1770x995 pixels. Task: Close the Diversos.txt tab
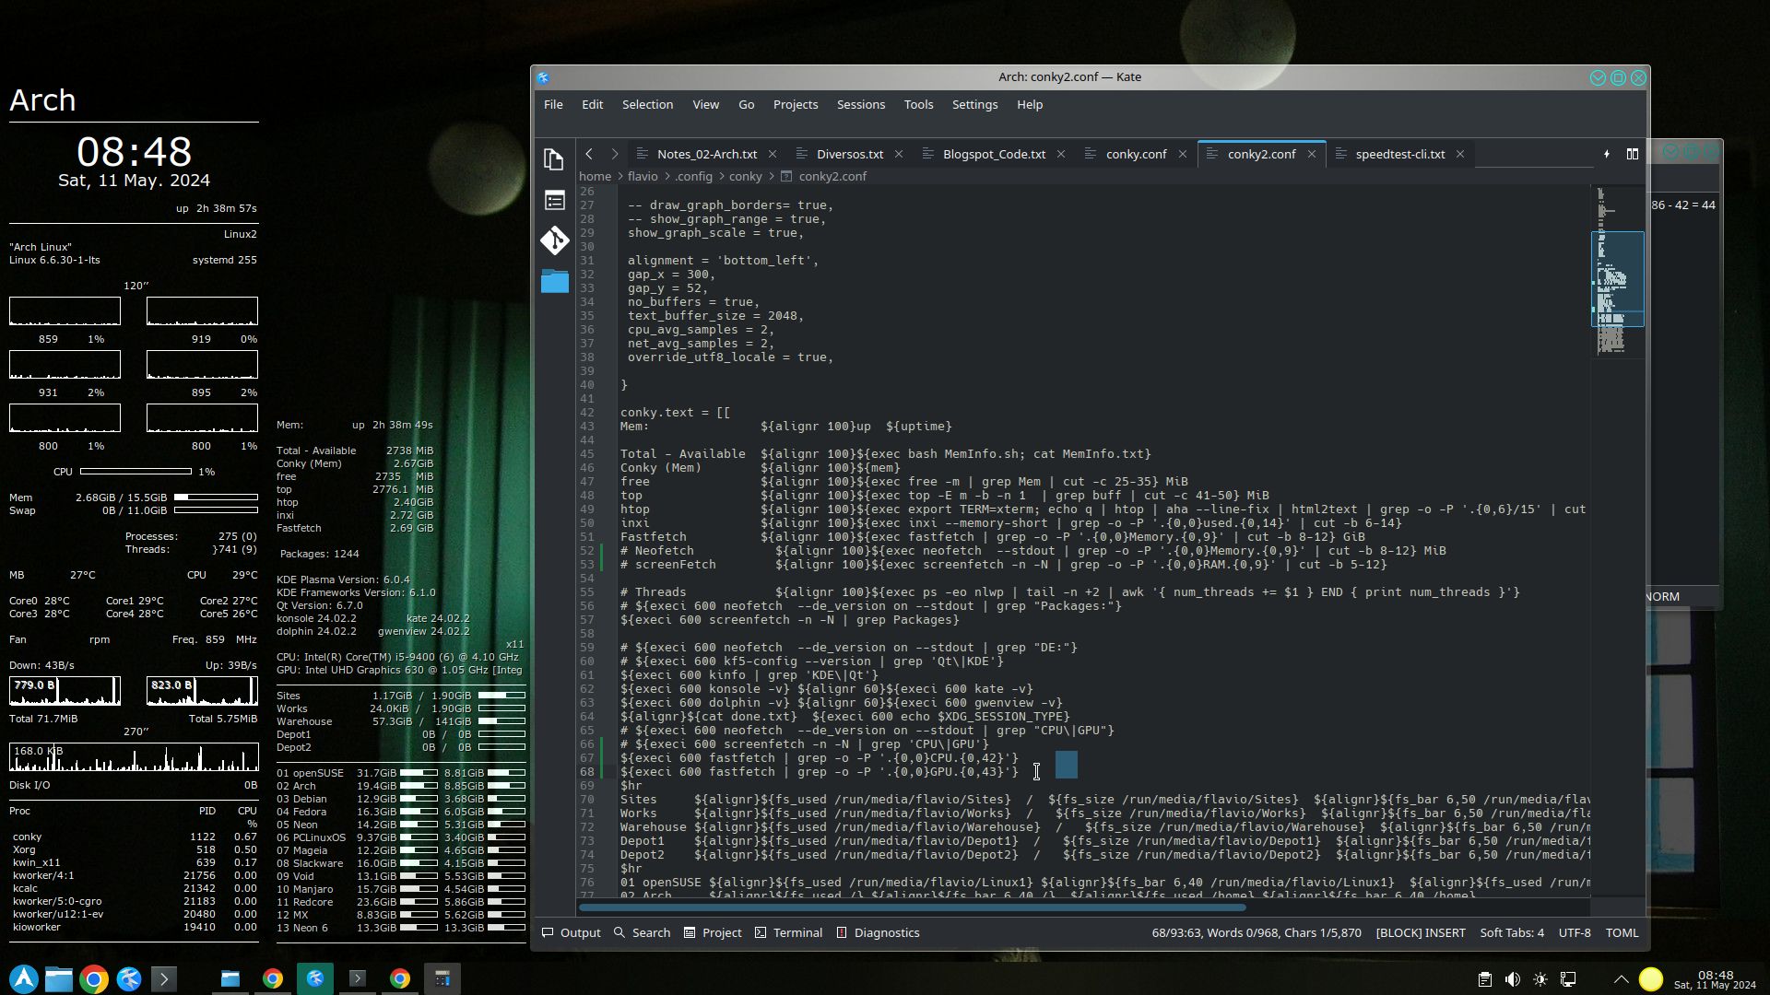pos(899,154)
